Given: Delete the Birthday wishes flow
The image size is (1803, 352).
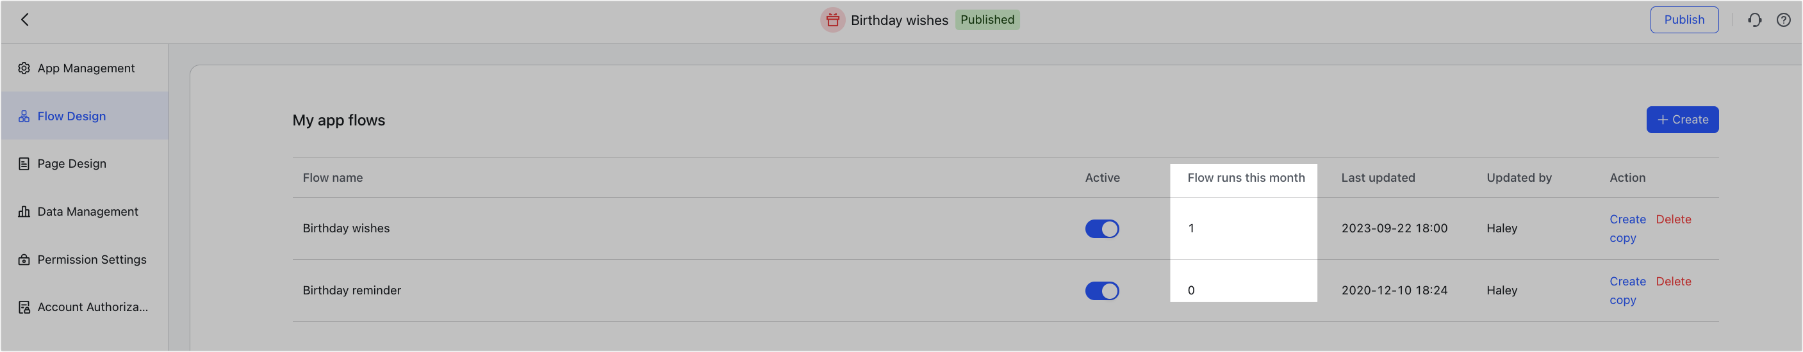Looking at the screenshot, I should coord(1673,219).
